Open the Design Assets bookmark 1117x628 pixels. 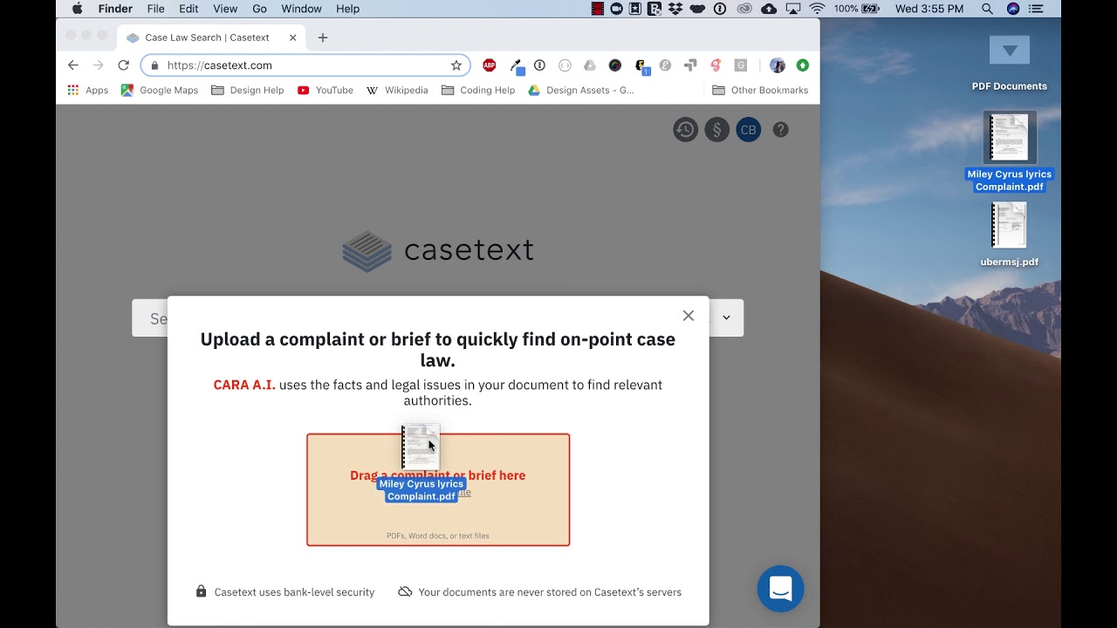581,90
